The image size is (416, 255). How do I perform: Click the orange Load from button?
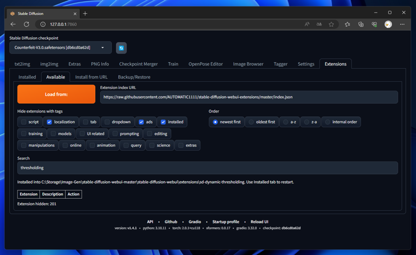[x=56, y=94]
